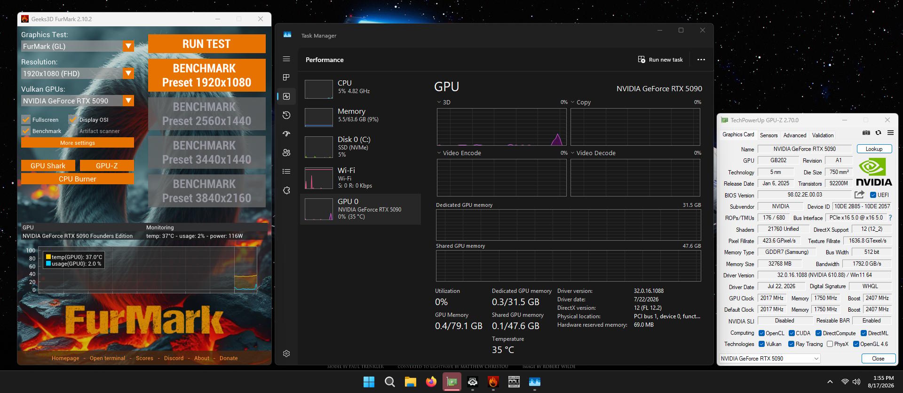Open Processes page icon in Task Manager sidebar
Image resolution: width=903 pixels, height=393 pixels.
pos(286,78)
